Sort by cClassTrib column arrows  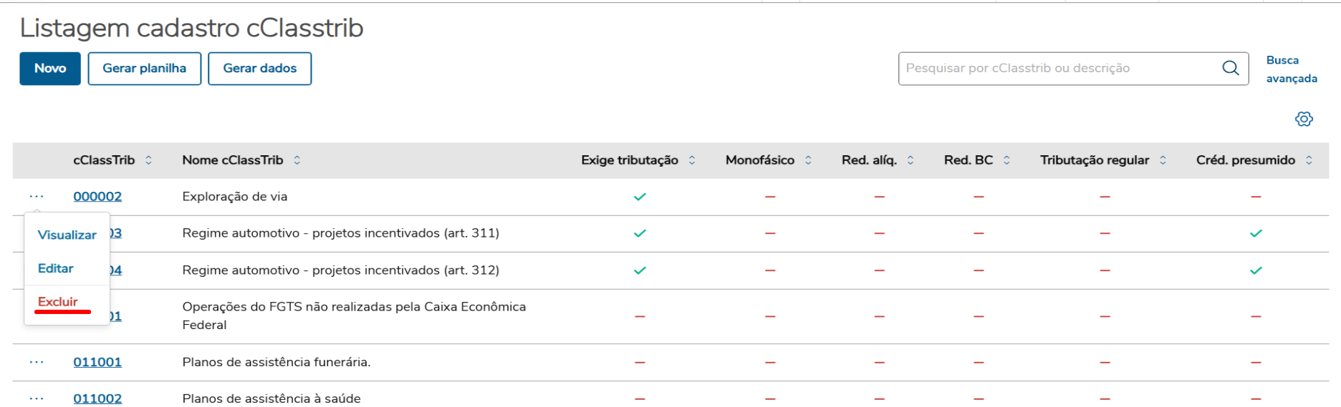click(148, 160)
